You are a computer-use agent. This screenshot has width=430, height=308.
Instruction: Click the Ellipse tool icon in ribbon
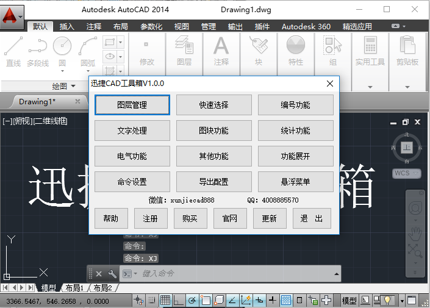click(x=110, y=57)
